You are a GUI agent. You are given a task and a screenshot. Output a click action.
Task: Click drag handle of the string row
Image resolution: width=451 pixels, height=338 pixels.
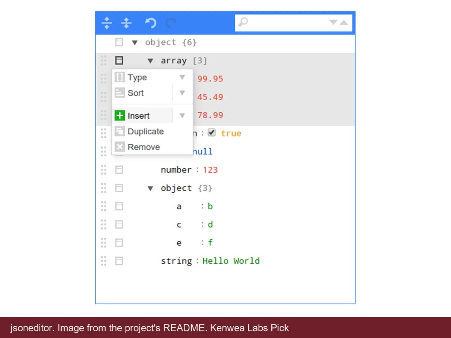coord(104,261)
